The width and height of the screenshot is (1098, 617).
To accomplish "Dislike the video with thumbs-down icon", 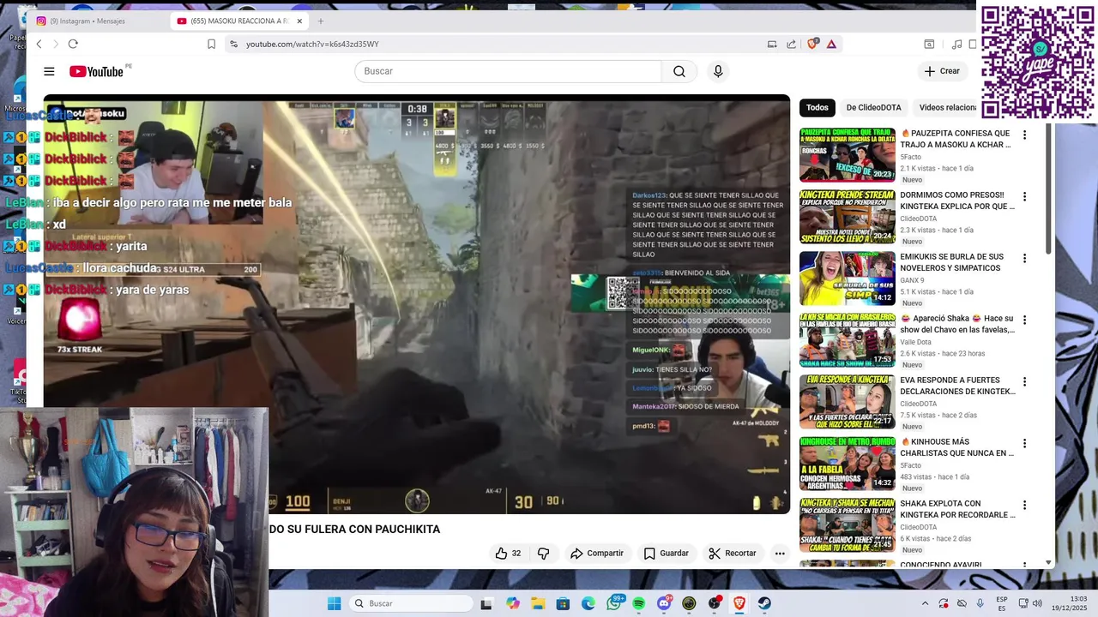I will (543, 554).
